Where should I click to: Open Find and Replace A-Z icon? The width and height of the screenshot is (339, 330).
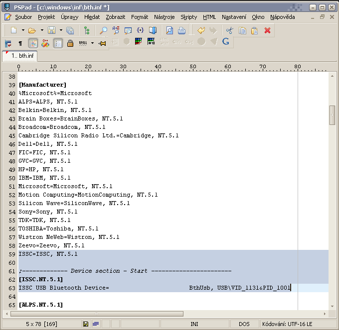(x=116, y=30)
